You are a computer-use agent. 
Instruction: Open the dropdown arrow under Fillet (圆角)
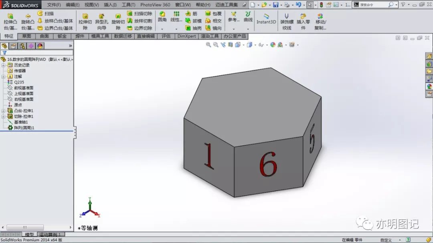162,29
